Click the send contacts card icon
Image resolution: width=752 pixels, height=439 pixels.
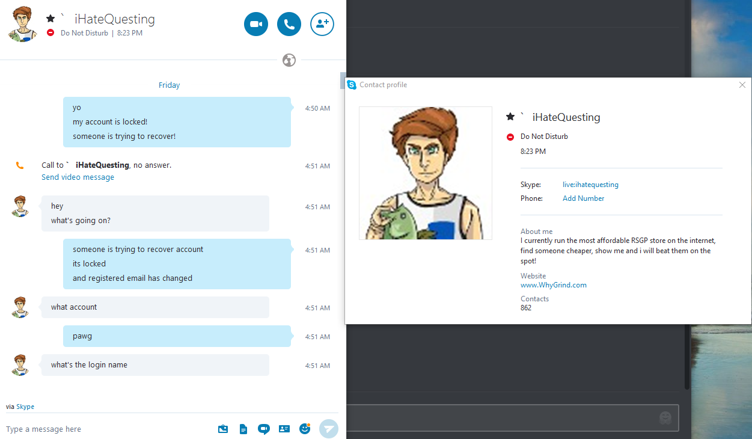[x=284, y=429]
